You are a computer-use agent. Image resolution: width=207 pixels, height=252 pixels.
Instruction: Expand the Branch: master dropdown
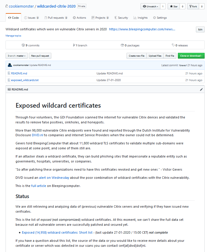pyautogui.click(x=17, y=56)
